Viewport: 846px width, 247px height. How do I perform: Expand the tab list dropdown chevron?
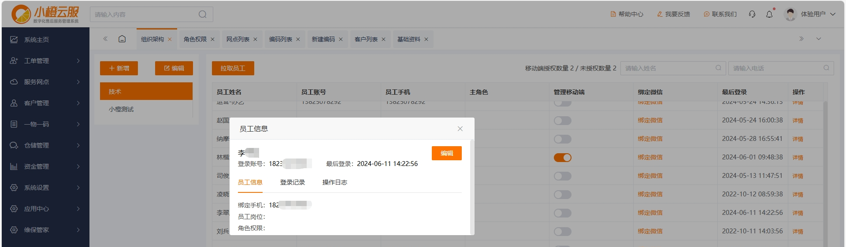818,39
